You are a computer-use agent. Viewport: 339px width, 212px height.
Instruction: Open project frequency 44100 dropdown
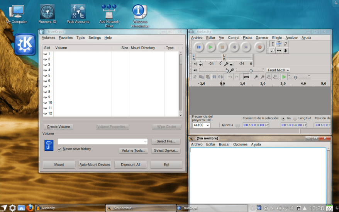click(x=201, y=125)
